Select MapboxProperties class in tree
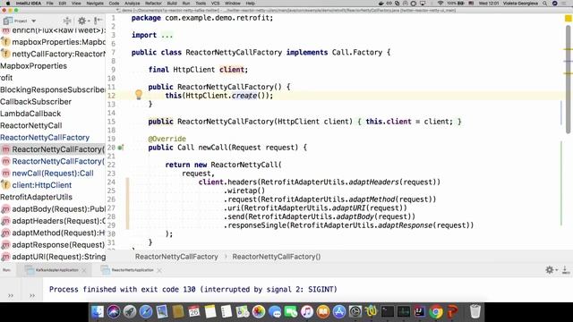Image resolution: width=573 pixels, height=322 pixels. 34,66
